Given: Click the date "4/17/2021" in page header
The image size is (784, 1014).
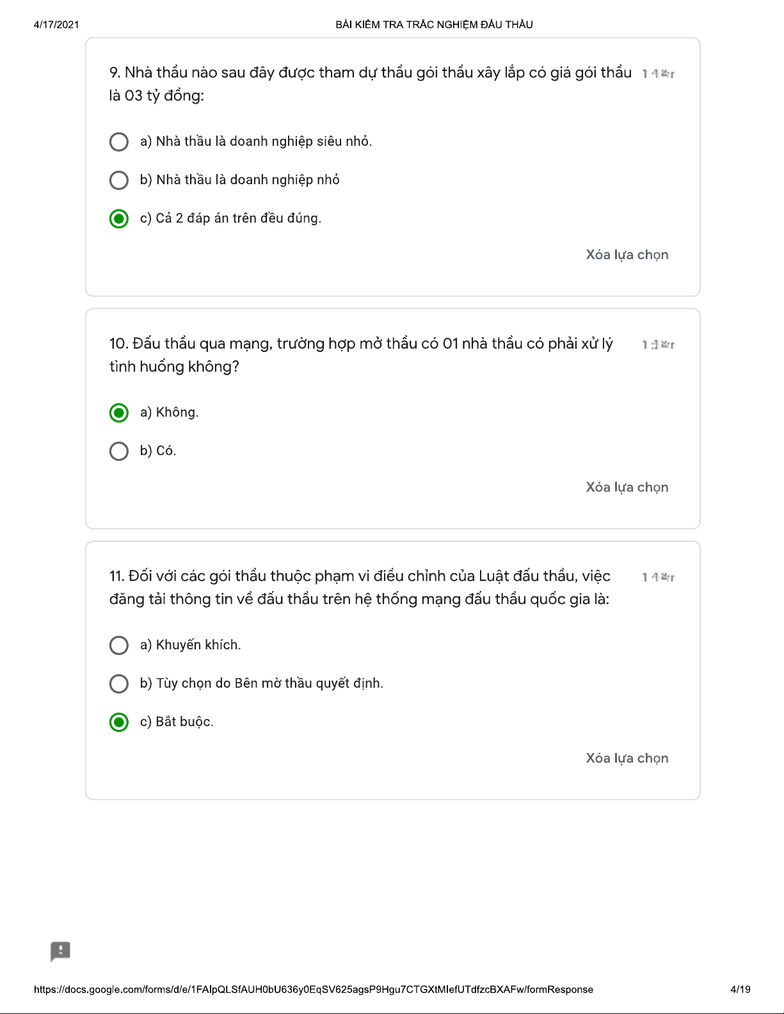Looking at the screenshot, I should point(56,25).
